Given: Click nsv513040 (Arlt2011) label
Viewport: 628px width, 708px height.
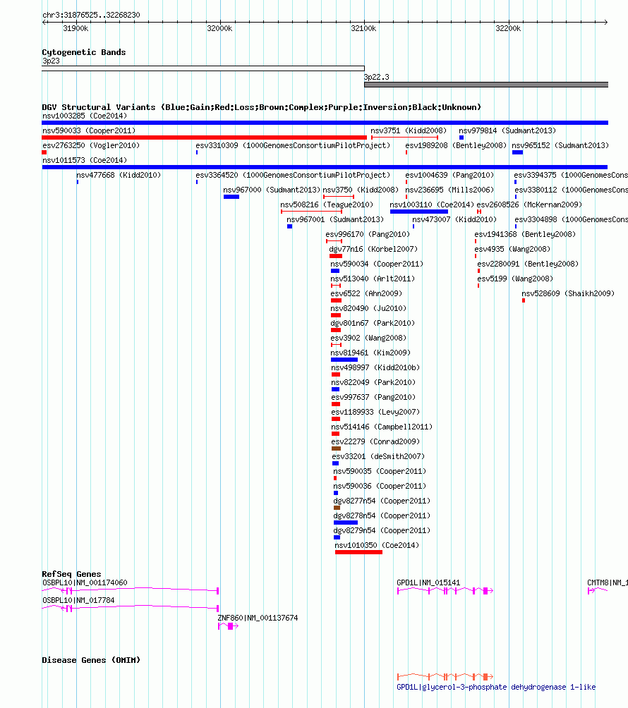Looking at the screenshot, I should coord(373,279).
